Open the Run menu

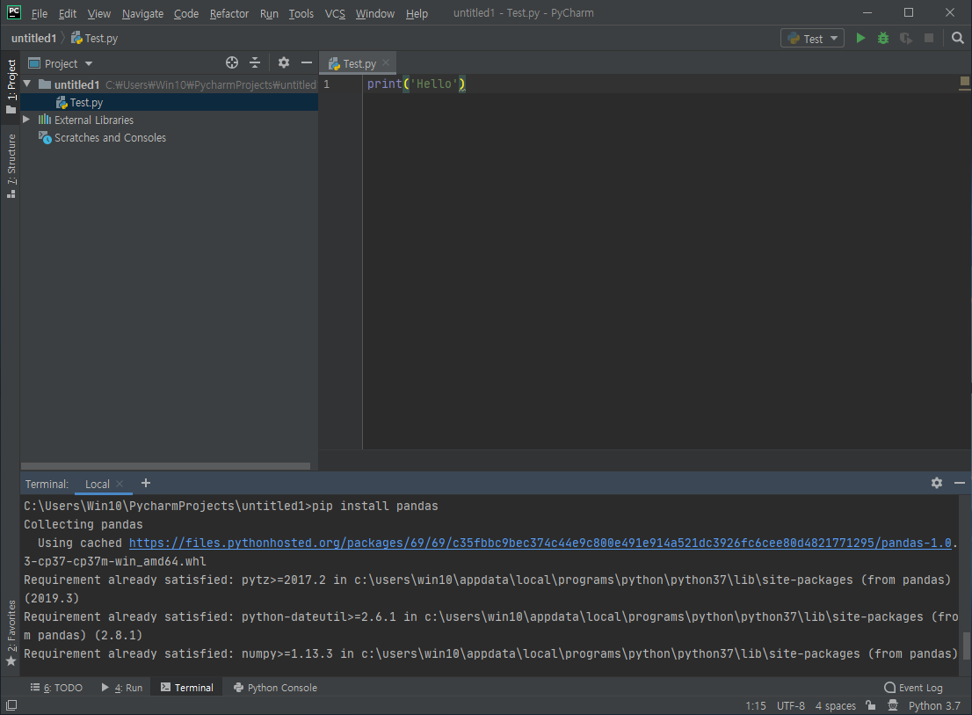click(x=268, y=13)
